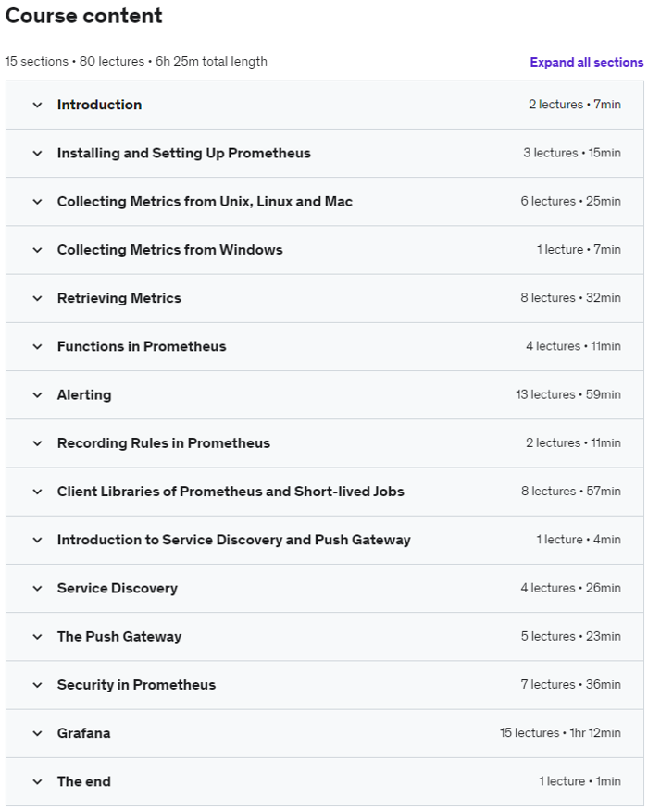Image resolution: width=648 pixels, height=810 pixels.
Task: Open the Security in Prometheus section title
Action: 136,685
